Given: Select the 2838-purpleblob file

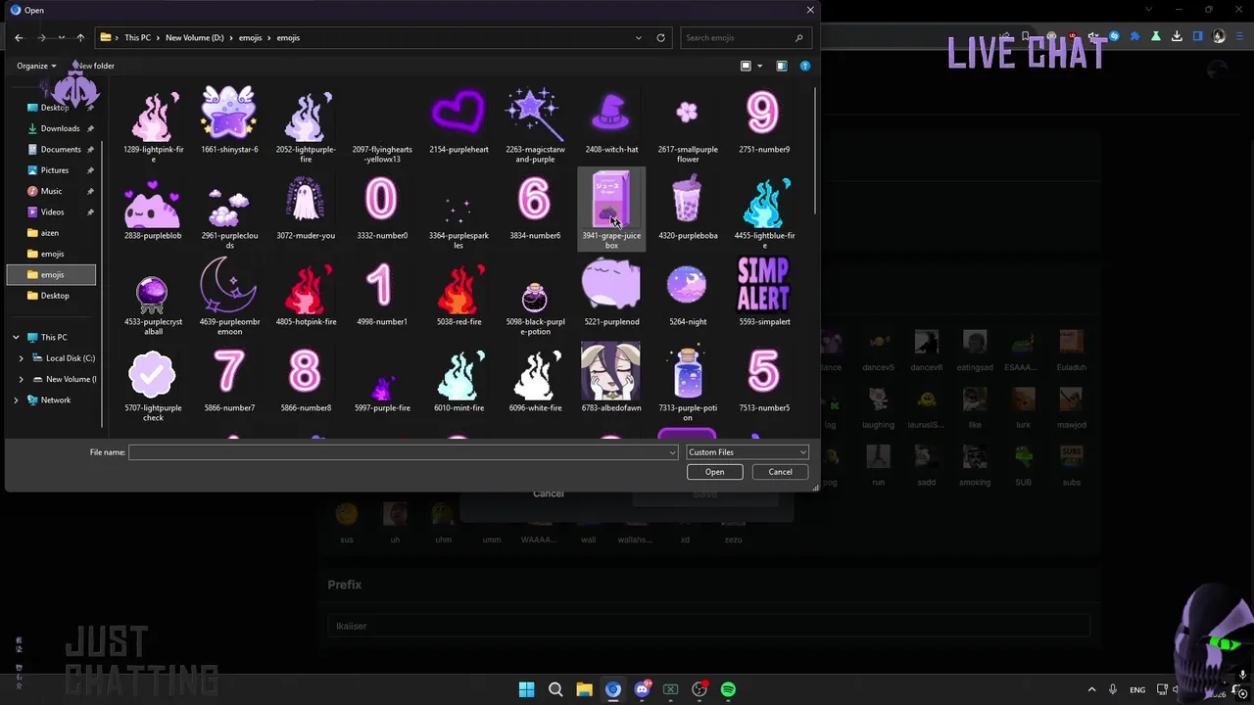Looking at the screenshot, I should click(x=153, y=206).
